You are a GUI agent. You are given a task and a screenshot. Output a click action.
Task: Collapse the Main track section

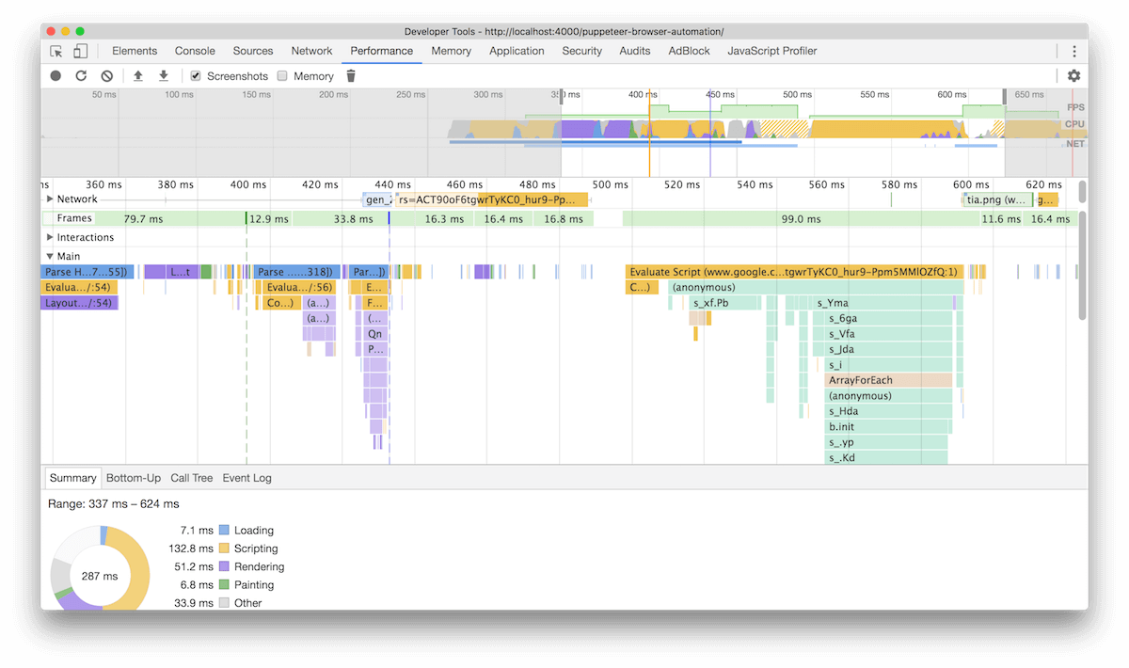point(50,256)
